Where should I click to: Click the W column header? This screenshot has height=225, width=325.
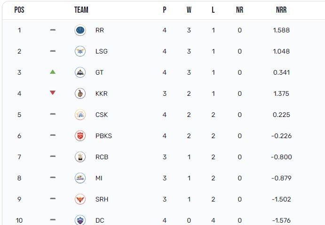coord(189,10)
